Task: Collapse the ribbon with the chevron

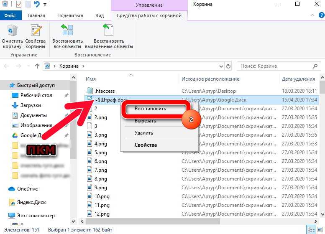Action: tap(312, 15)
